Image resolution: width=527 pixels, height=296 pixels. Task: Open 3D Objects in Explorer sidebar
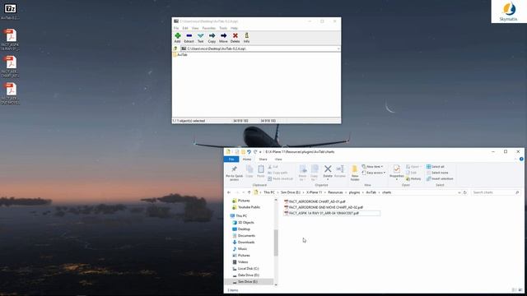click(244, 223)
